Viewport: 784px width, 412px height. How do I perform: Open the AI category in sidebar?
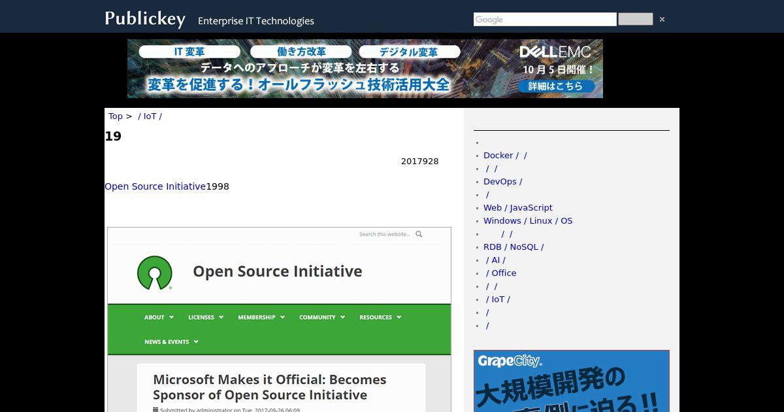pos(495,260)
